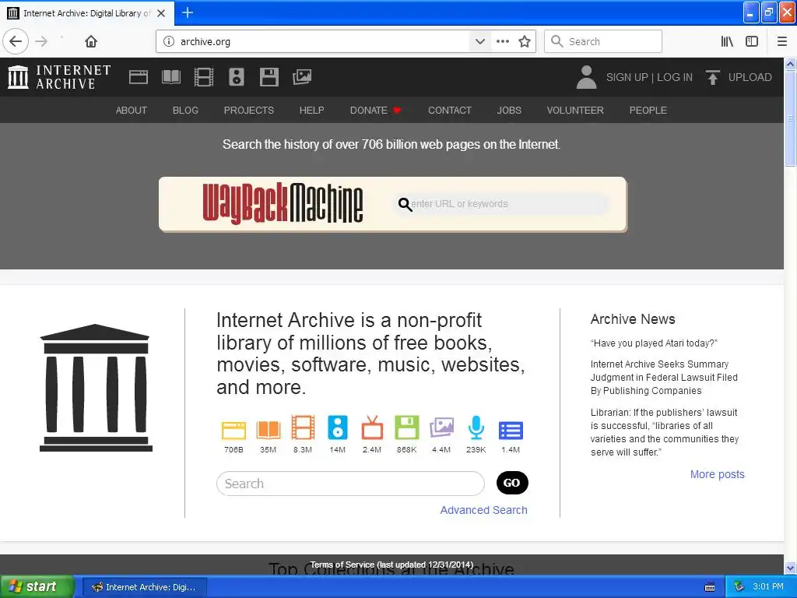Open the More posts link
The image size is (797, 598).
point(717,474)
